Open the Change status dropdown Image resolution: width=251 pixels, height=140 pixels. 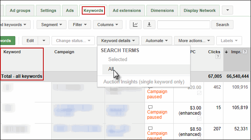click(x=73, y=41)
